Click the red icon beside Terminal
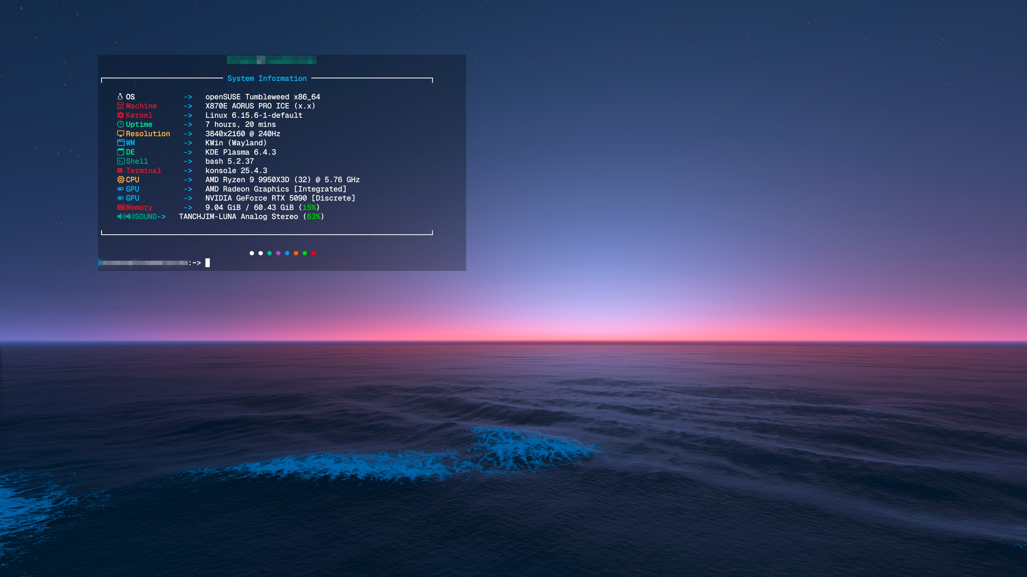 [x=120, y=170]
